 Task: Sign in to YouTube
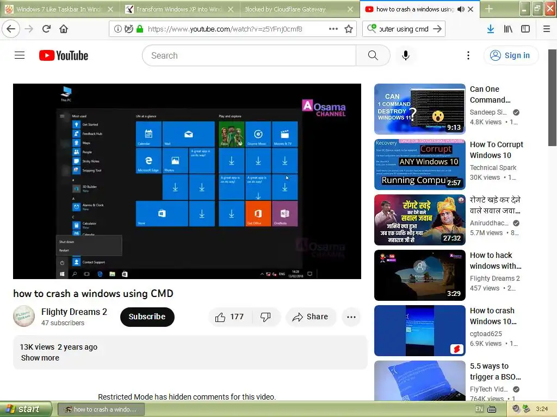tap(511, 55)
